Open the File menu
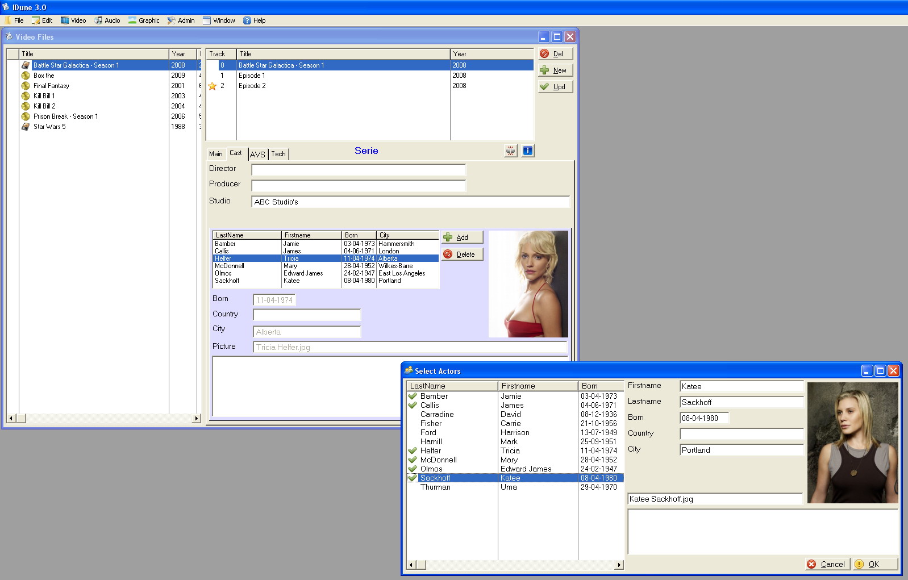Viewport: 908px width, 580px height. [x=15, y=20]
